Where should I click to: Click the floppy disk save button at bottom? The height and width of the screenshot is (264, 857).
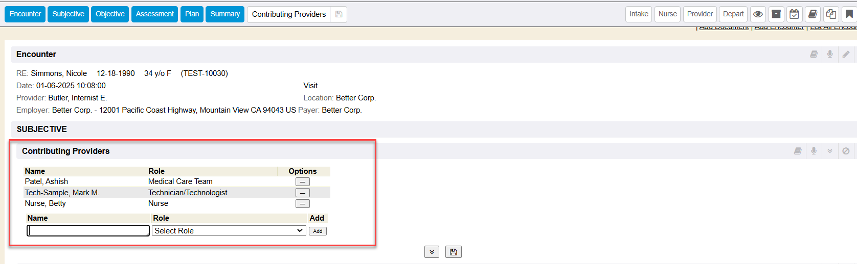(453, 252)
